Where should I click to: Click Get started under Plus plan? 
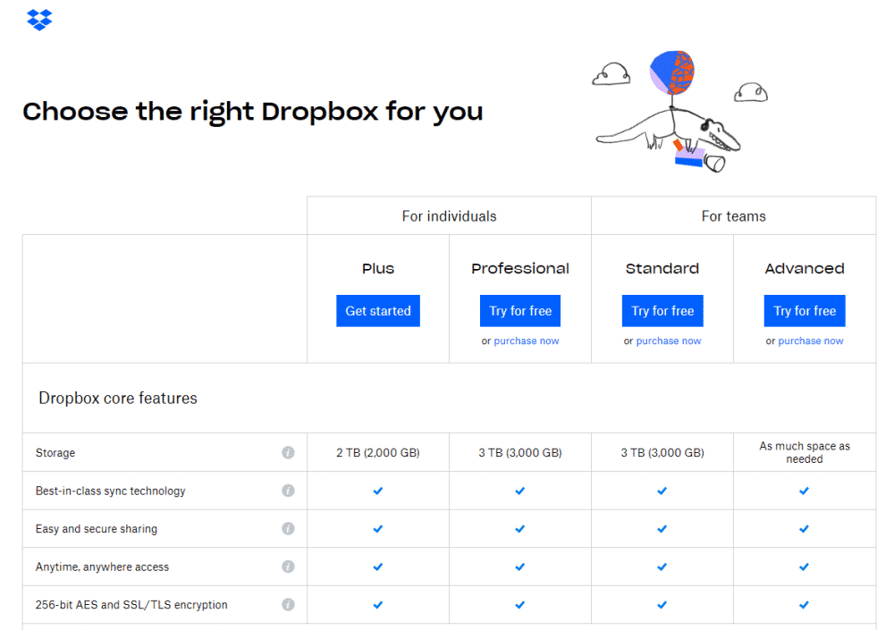pos(378,311)
